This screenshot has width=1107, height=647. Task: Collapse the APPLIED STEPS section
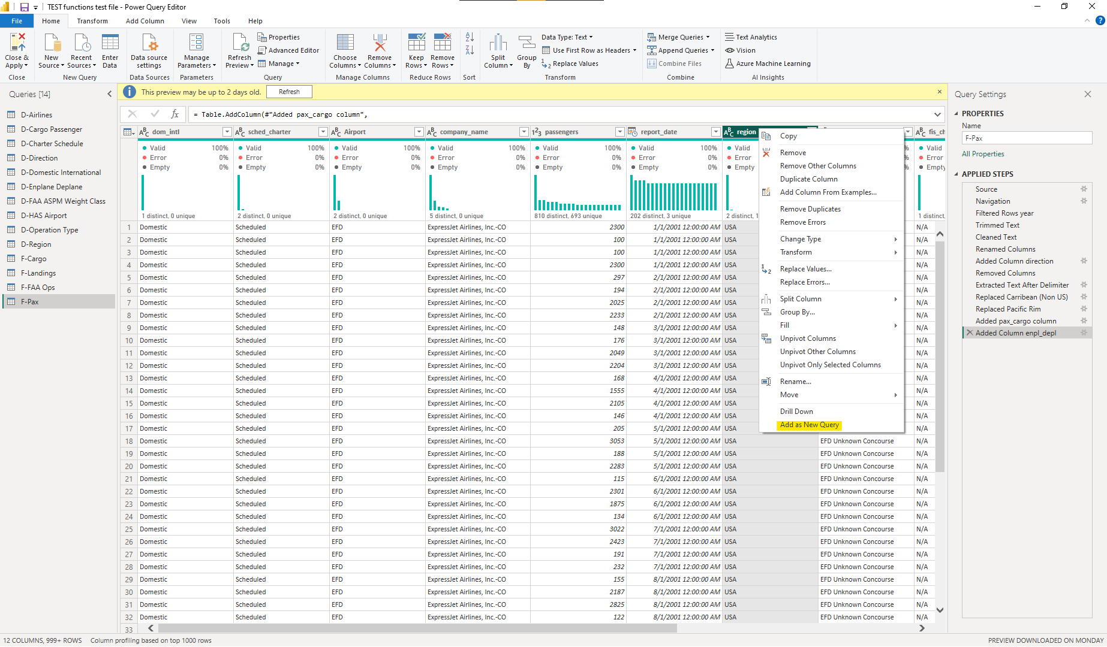point(956,174)
